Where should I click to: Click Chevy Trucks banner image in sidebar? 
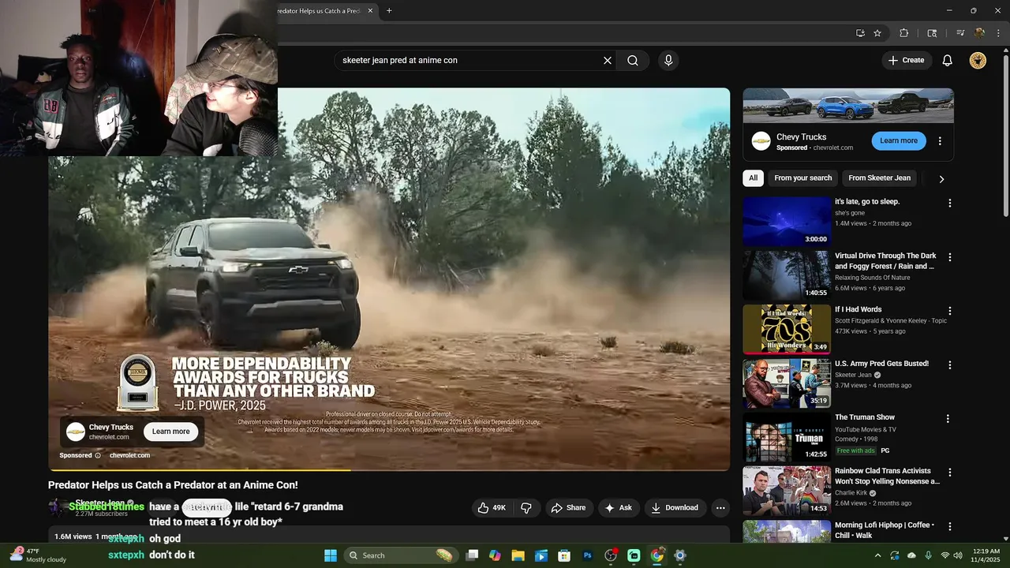point(848,105)
